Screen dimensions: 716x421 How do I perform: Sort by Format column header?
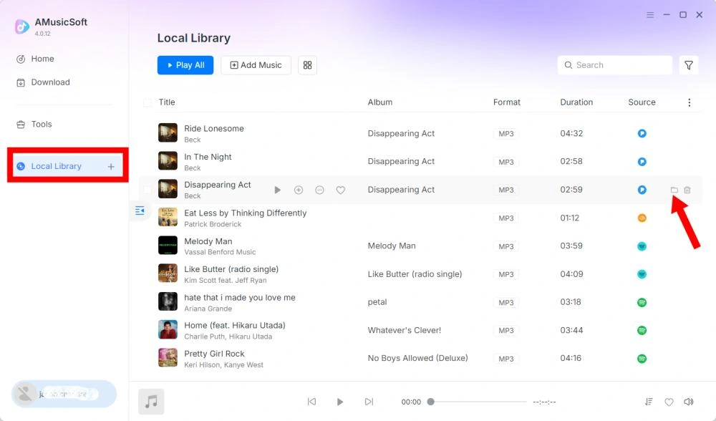[506, 102]
